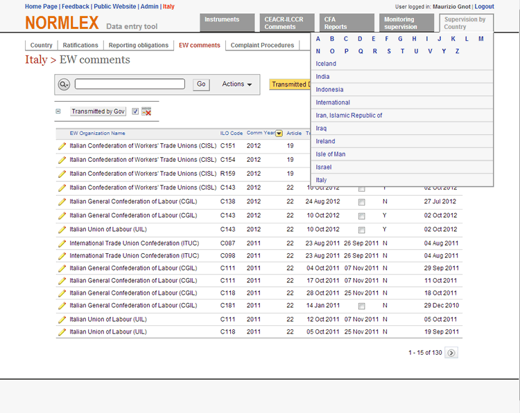Click the red Italy link in header
Image resolution: width=520 pixels, height=413 pixels.
tap(168, 7)
